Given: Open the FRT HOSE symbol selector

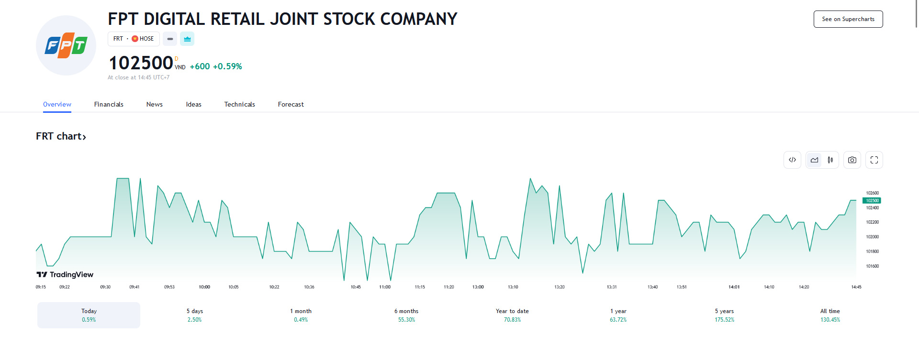Looking at the screenshot, I should 134,39.
